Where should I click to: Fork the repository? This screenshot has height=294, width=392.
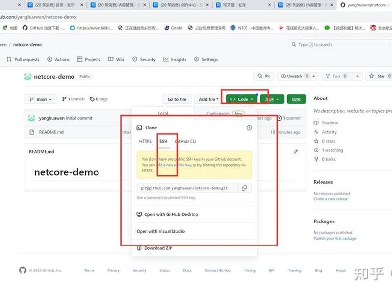point(337,76)
